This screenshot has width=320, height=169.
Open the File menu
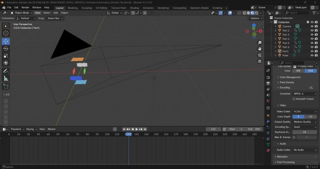9,7
